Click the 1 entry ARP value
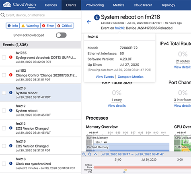This screenshot has width=191, height=174. click(x=117, y=100)
